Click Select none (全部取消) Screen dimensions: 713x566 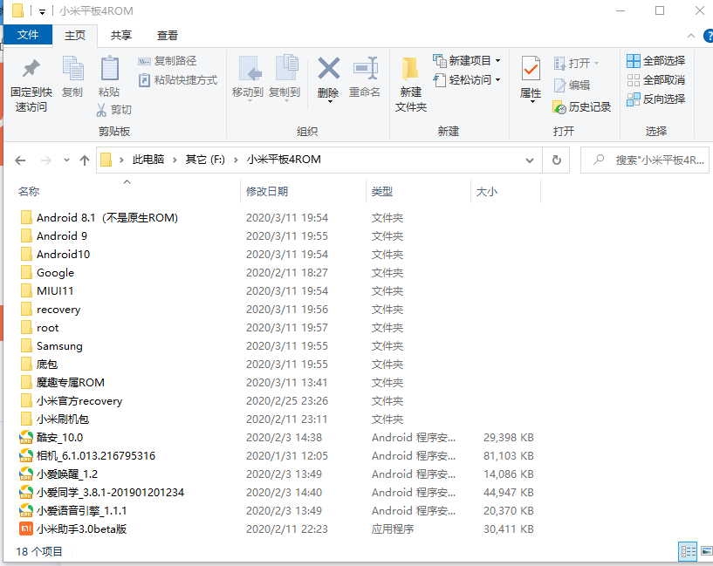(x=655, y=80)
